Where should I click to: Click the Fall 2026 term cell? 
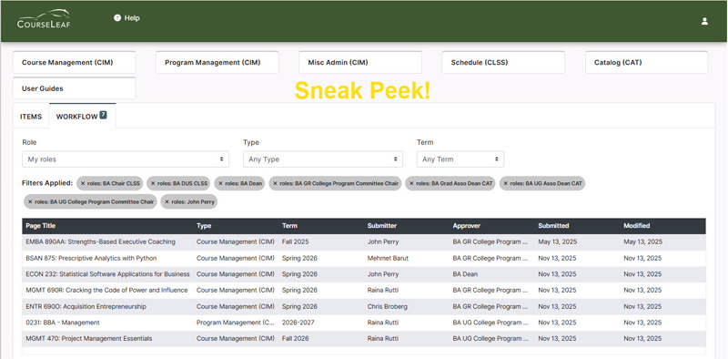pos(295,339)
